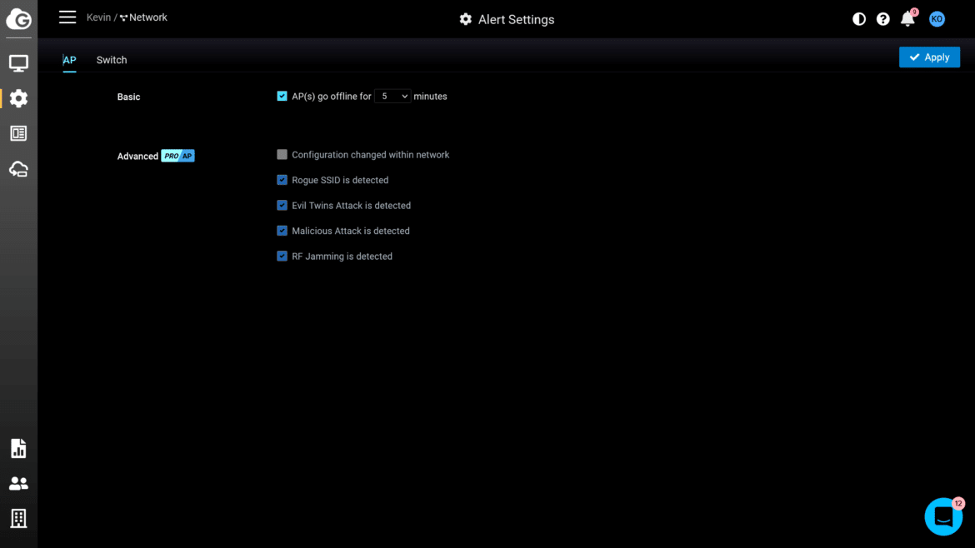Switch to the AP tab
Image resolution: width=975 pixels, height=548 pixels.
click(x=69, y=60)
